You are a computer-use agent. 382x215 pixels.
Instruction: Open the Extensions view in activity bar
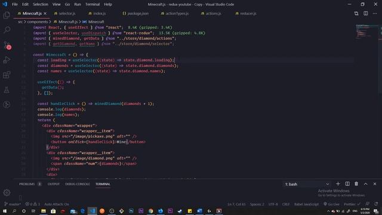[7, 75]
